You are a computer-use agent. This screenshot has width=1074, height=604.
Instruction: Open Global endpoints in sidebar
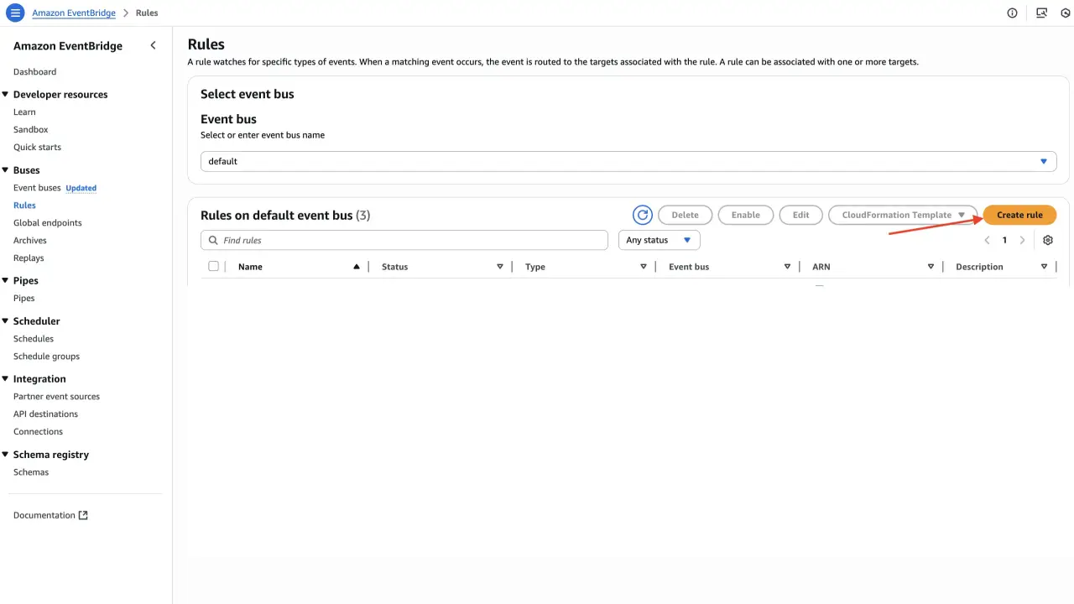coord(48,223)
